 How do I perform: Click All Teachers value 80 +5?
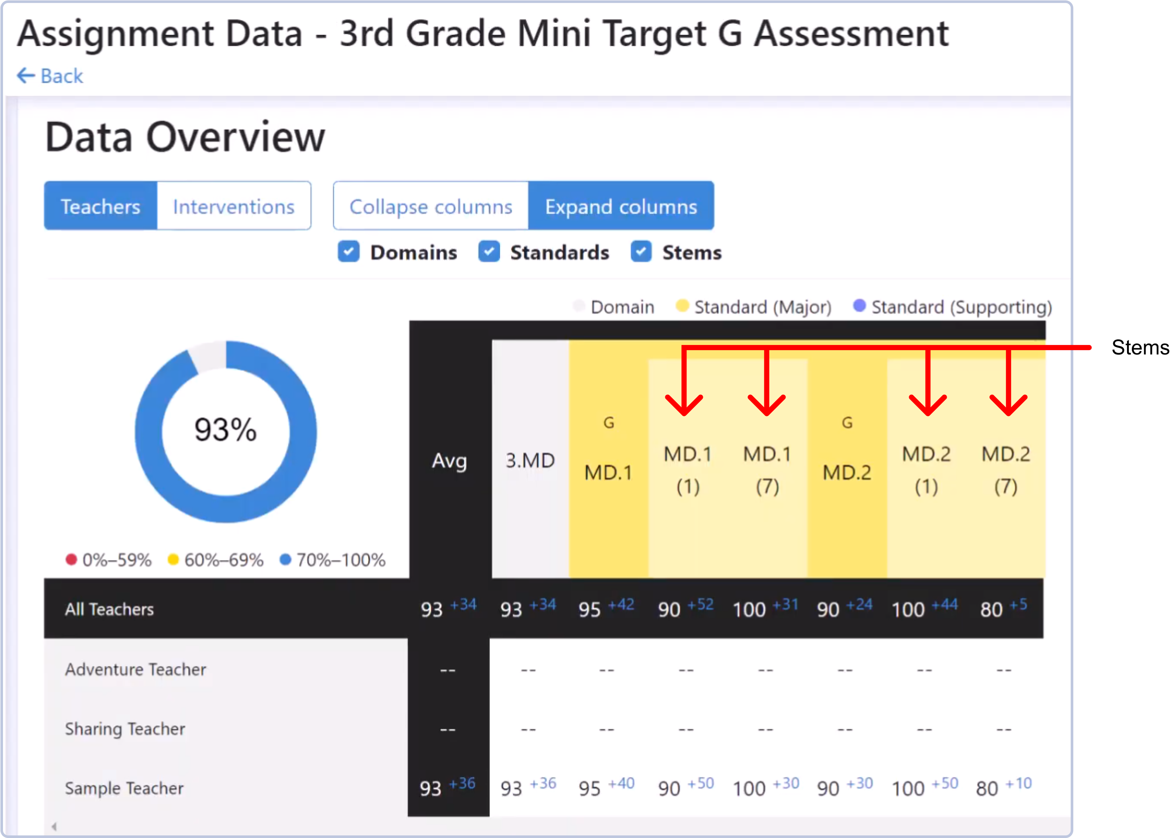pyautogui.click(x=1004, y=608)
